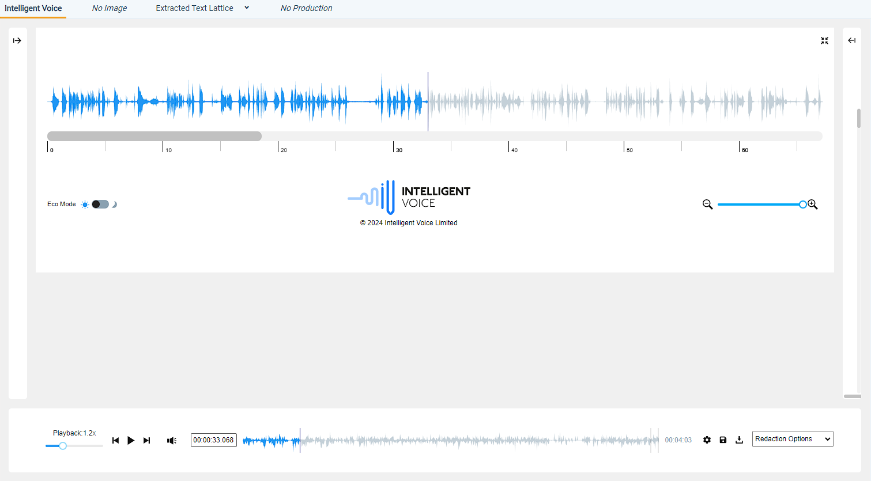Open playback settings via the gear icon
Viewport: 871px width, 481px height.
coord(707,440)
